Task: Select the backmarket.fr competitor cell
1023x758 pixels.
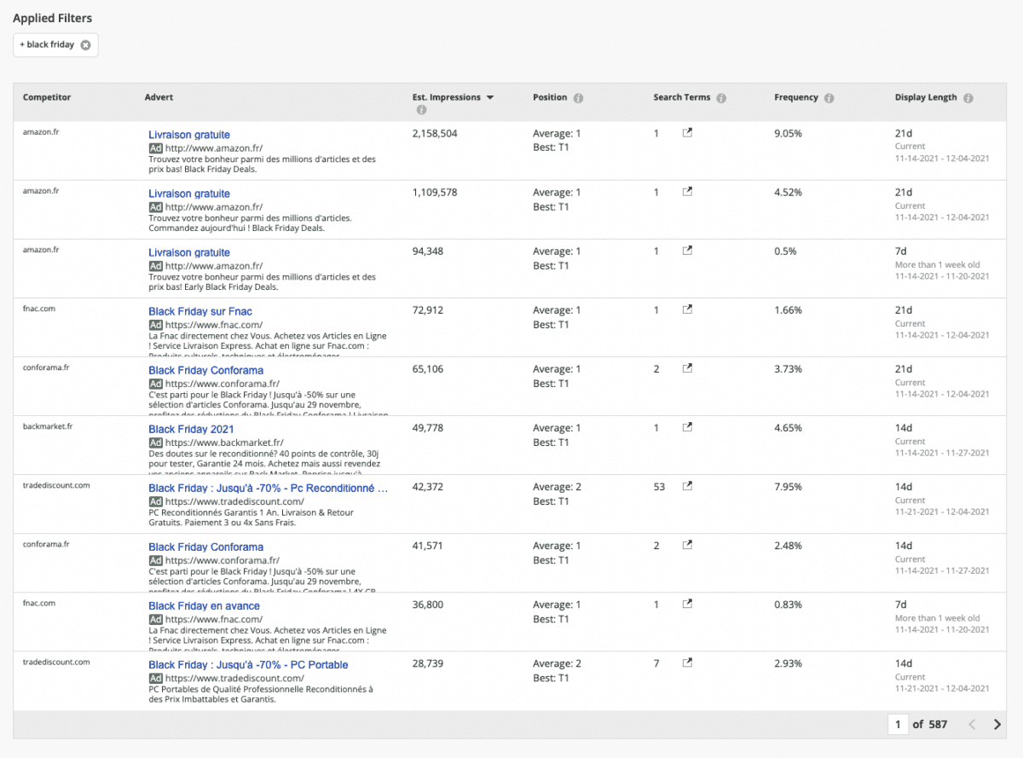Action: coord(48,426)
